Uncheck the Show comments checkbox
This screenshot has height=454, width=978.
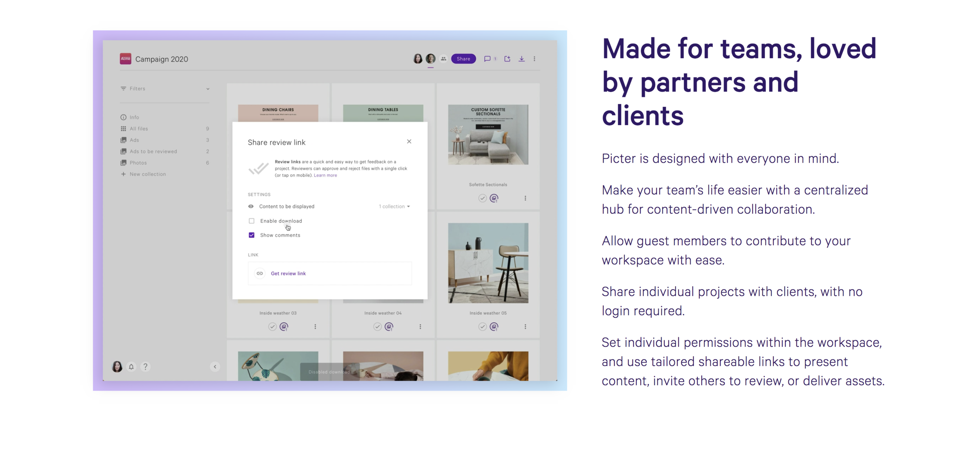click(x=252, y=235)
